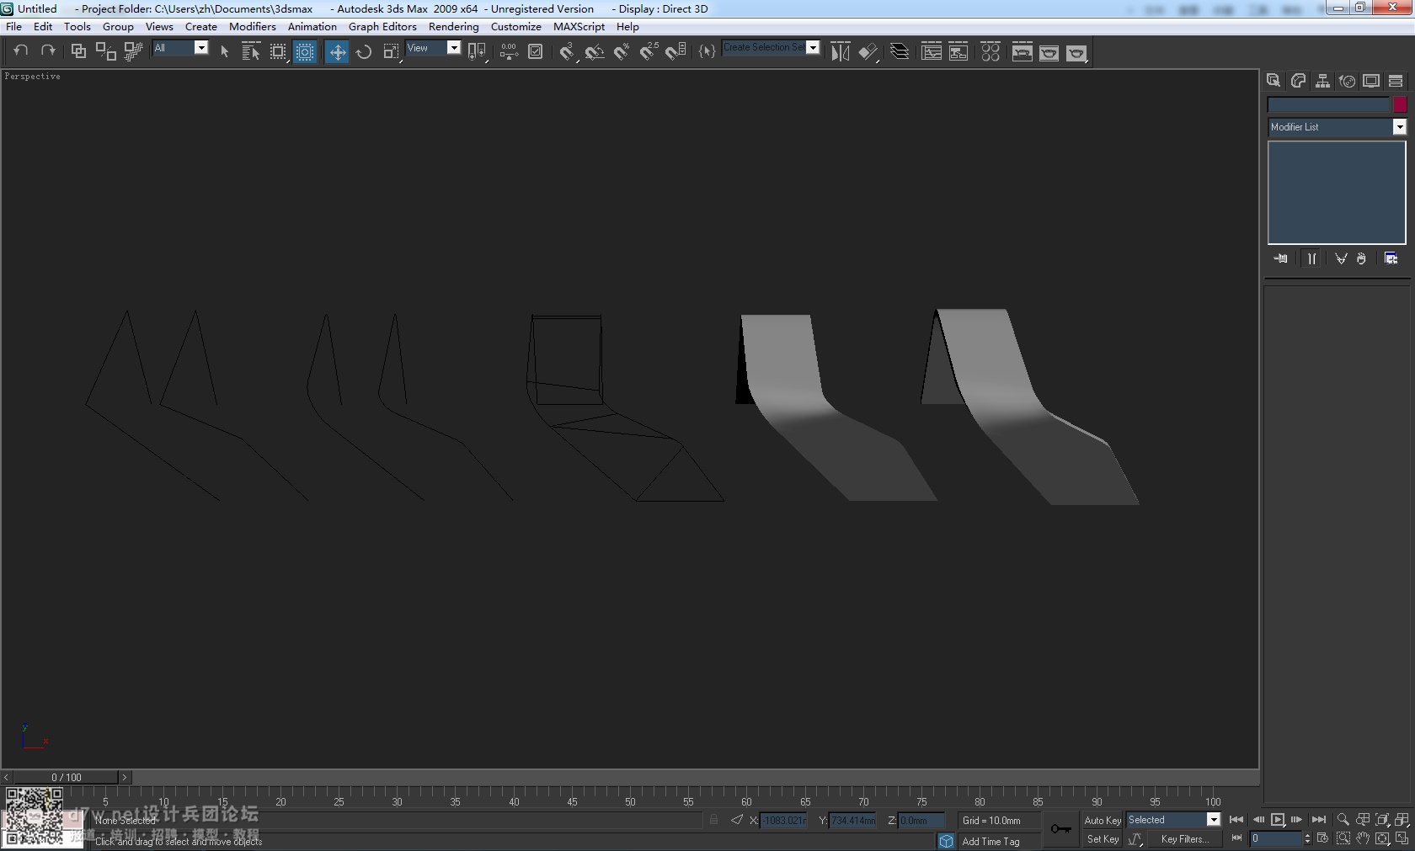This screenshot has width=1415, height=851.
Task: Click the time slider showing 0 / 100
Action: 67,777
